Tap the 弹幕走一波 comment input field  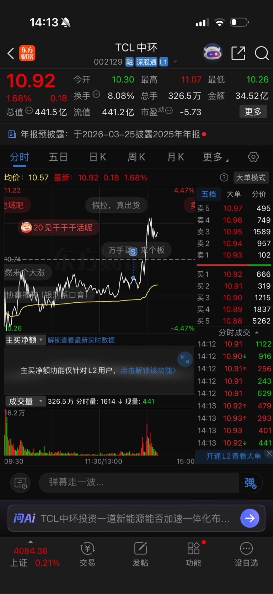tap(139, 483)
